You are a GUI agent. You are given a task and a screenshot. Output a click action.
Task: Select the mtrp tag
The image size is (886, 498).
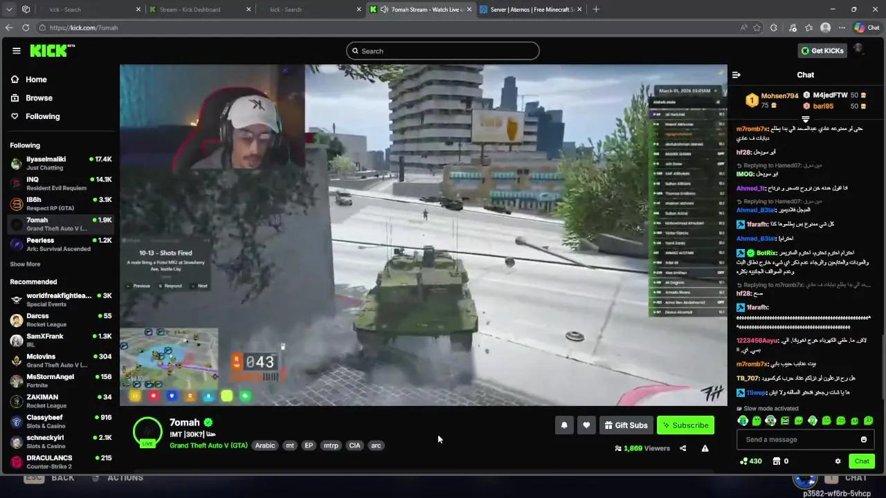[331, 445]
